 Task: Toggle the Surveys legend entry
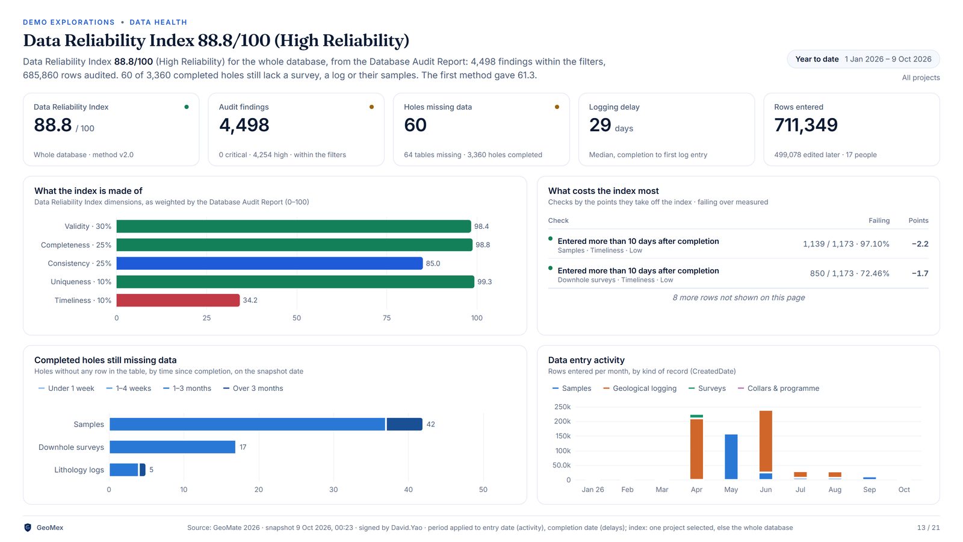[x=707, y=388]
